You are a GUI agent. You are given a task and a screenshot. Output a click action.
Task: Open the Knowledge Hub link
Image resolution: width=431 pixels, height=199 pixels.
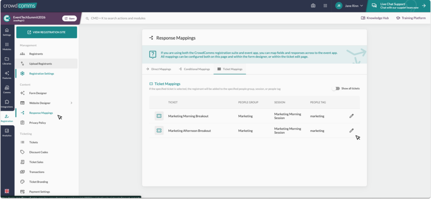(x=375, y=18)
